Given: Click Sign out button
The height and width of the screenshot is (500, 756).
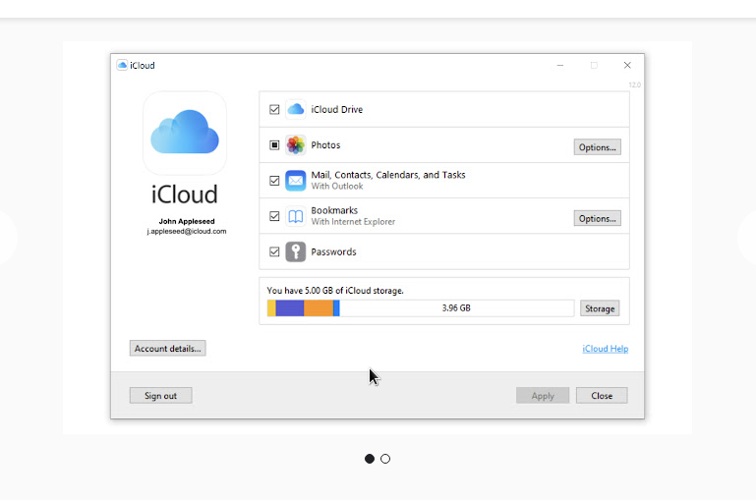Looking at the screenshot, I should coord(160,396).
